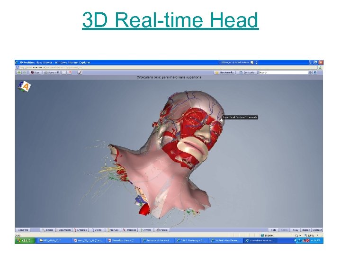341x256 pixels.
Task: Click the system tray clock
Action: [x=315, y=240]
